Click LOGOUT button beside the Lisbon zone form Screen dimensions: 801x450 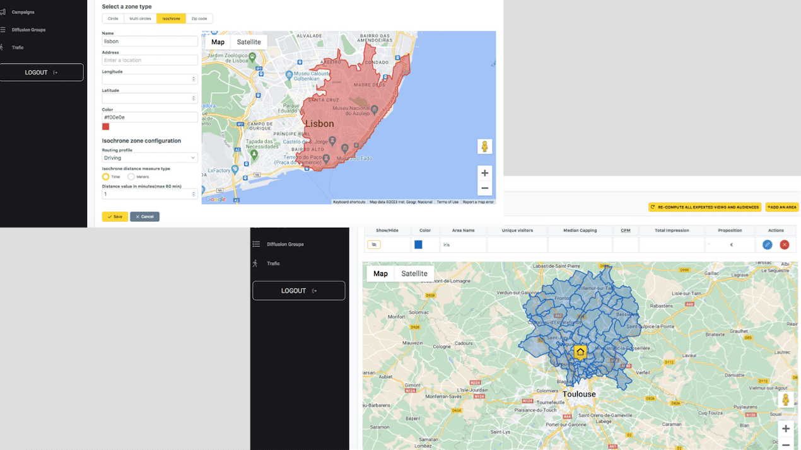42,72
